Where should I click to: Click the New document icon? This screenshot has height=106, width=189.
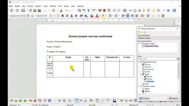pyautogui.click(x=12, y=11)
